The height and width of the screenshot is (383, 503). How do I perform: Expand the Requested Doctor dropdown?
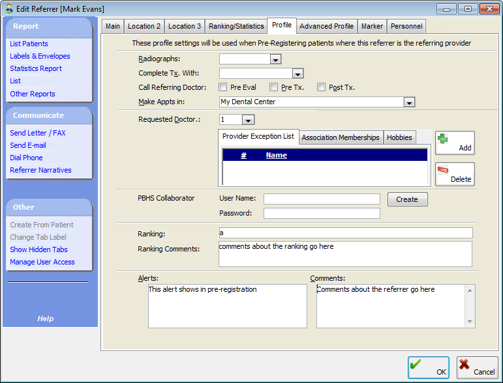248,120
